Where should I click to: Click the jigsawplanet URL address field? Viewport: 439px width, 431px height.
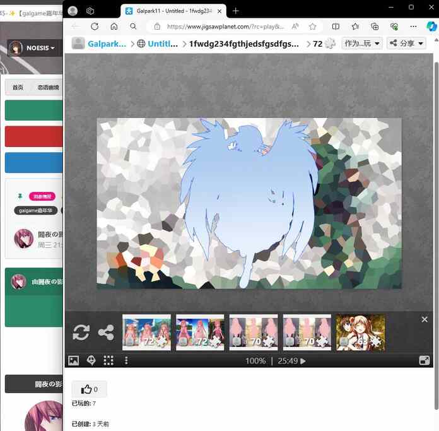point(225,27)
